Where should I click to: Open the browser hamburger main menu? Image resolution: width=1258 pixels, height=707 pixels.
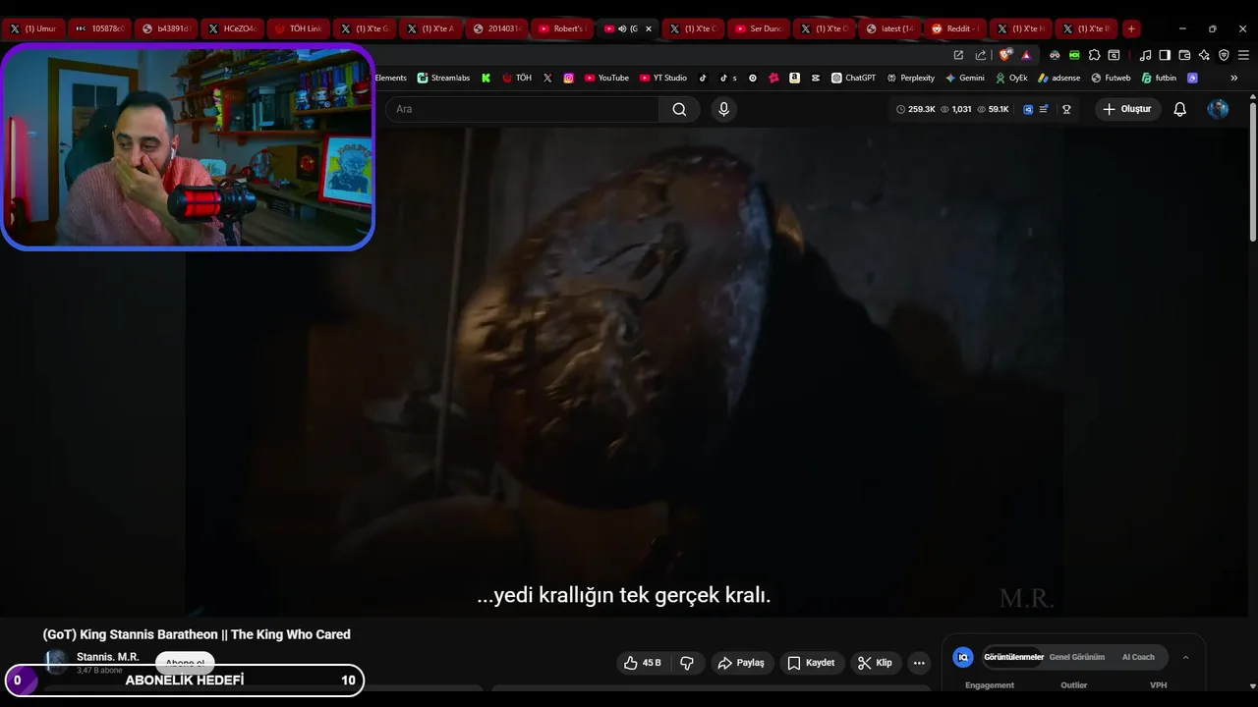[x=1243, y=55]
